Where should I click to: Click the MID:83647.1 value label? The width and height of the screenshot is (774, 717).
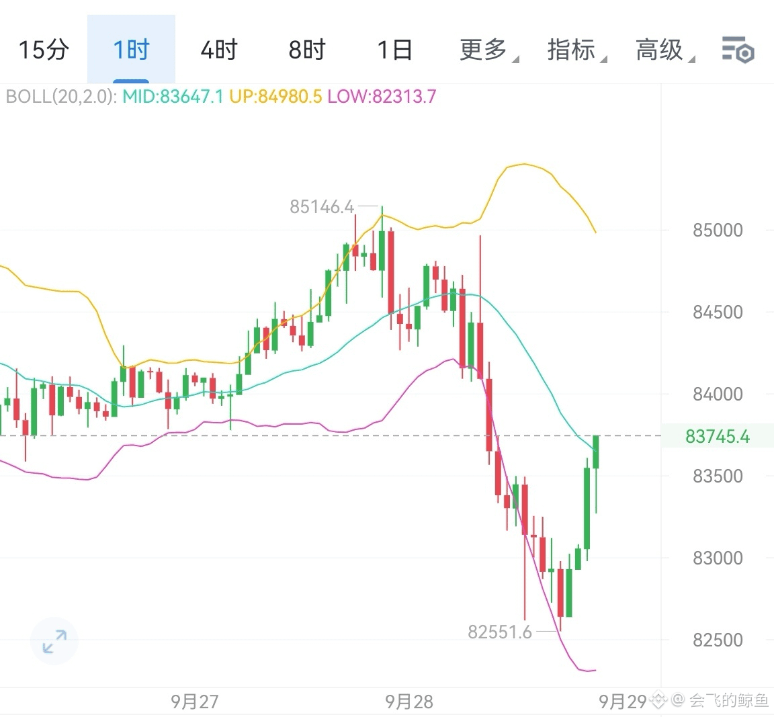[173, 96]
